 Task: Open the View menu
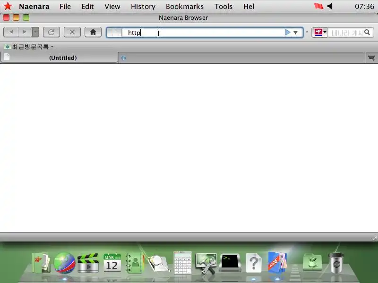point(112,7)
